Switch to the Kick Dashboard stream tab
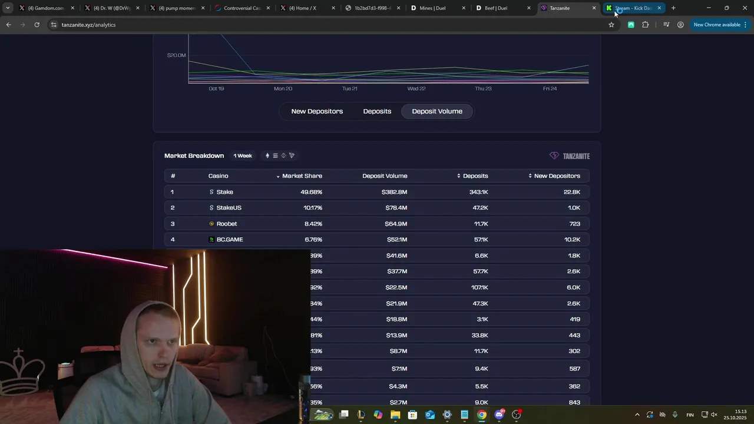 coord(633,8)
